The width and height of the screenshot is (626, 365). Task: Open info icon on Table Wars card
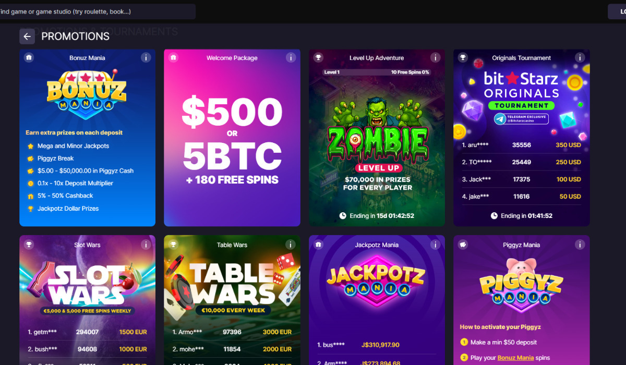pos(291,245)
